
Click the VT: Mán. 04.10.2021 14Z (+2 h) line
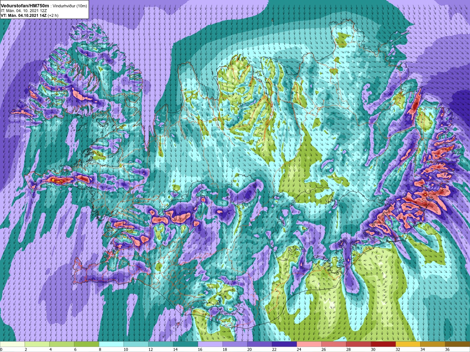(29, 15)
